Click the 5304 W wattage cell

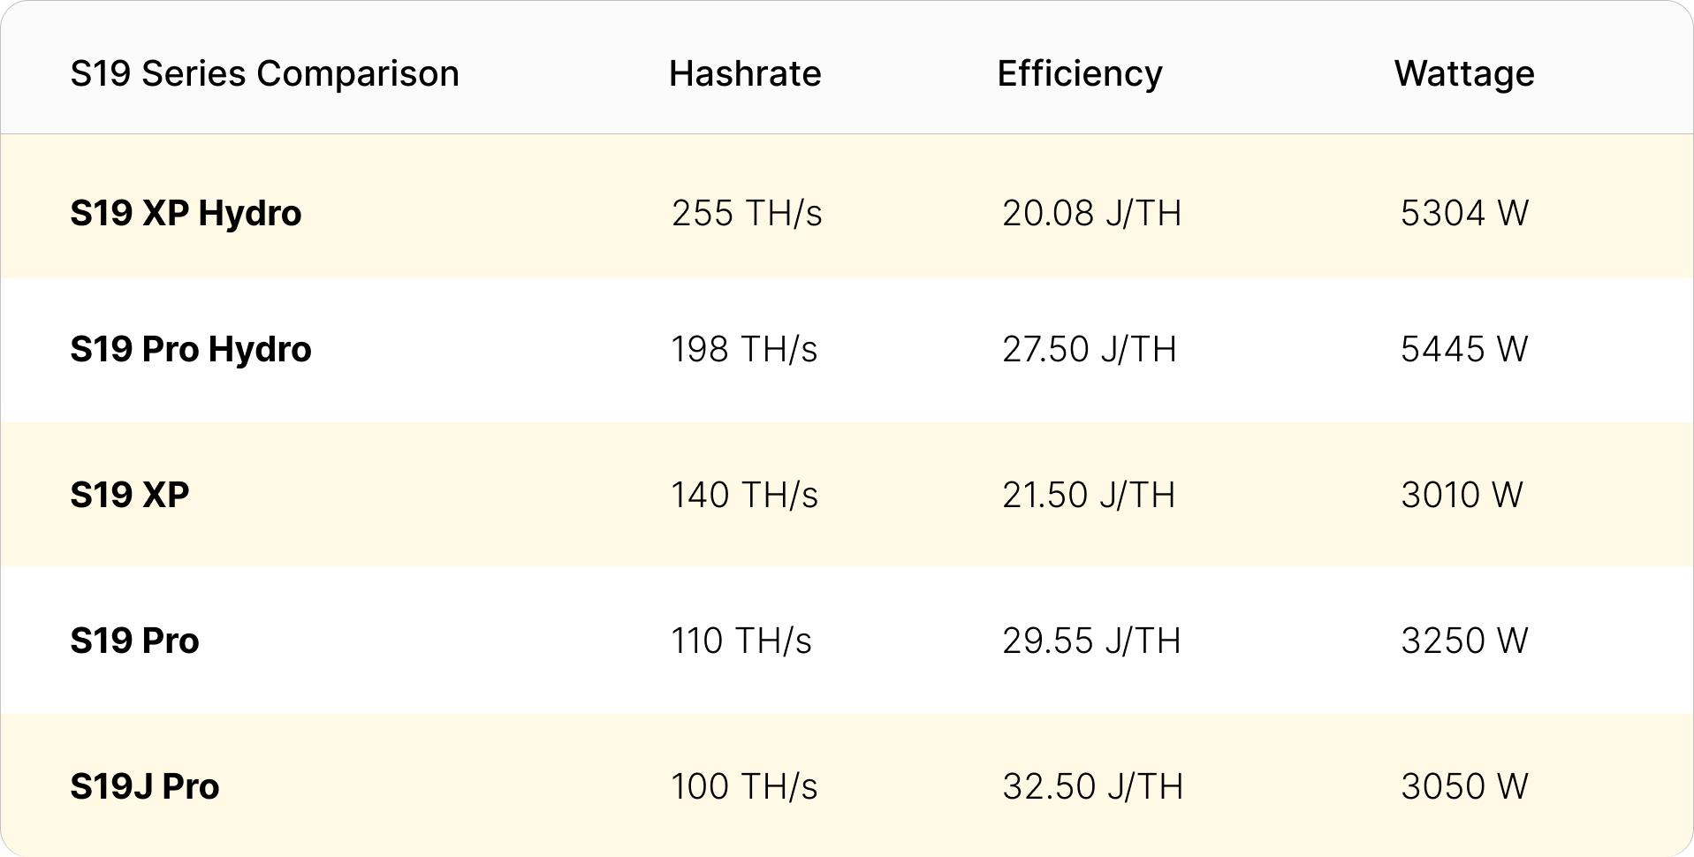[x=1464, y=213]
